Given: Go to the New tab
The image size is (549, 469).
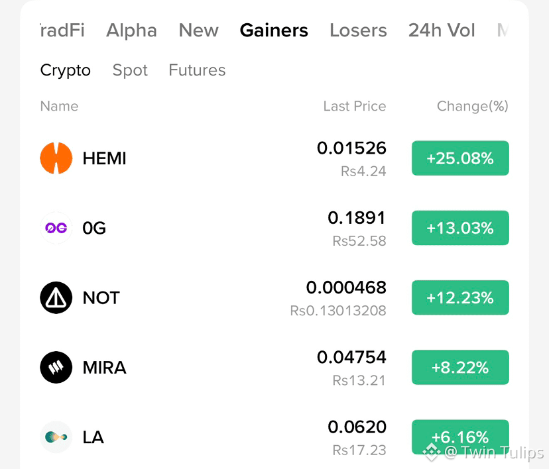Looking at the screenshot, I should pyautogui.click(x=198, y=30).
